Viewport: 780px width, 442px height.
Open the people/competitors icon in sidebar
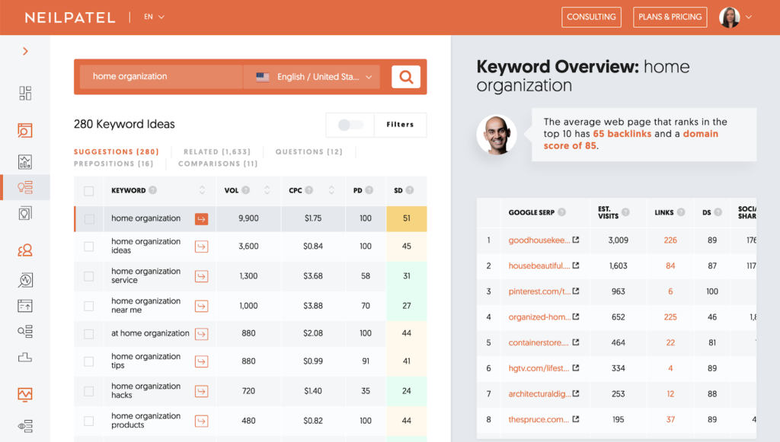coord(25,250)
